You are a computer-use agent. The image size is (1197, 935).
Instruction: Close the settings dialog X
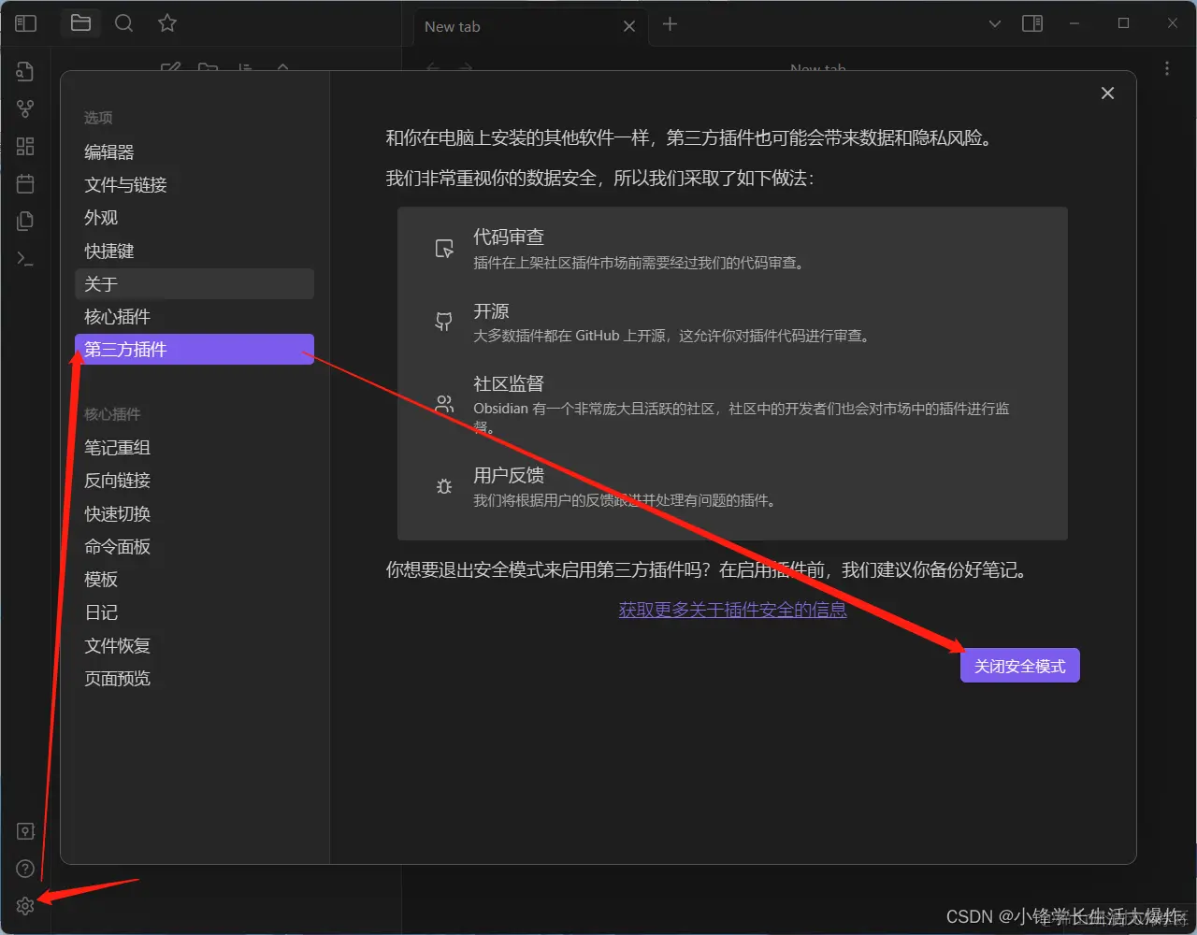click(x=1108, y=93)
